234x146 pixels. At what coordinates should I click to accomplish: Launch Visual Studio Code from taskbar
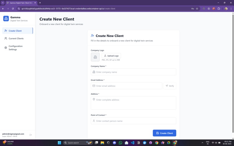132,143
